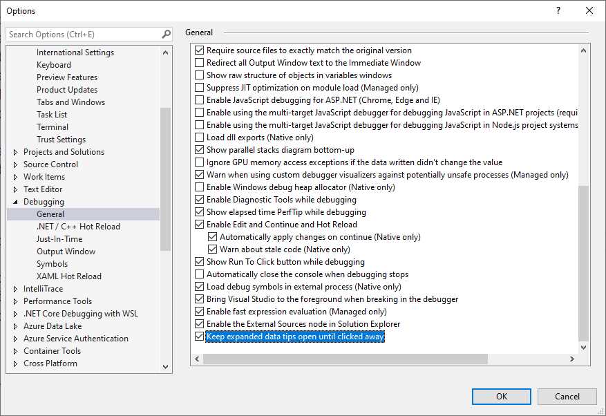Uncheck "Keep expanded data tips open until clicked away"
The height and width of the screenshot is (416, 606).
pos(199,336)
